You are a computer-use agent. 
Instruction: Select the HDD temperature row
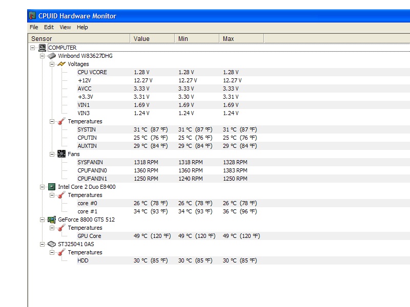point(243,260)
